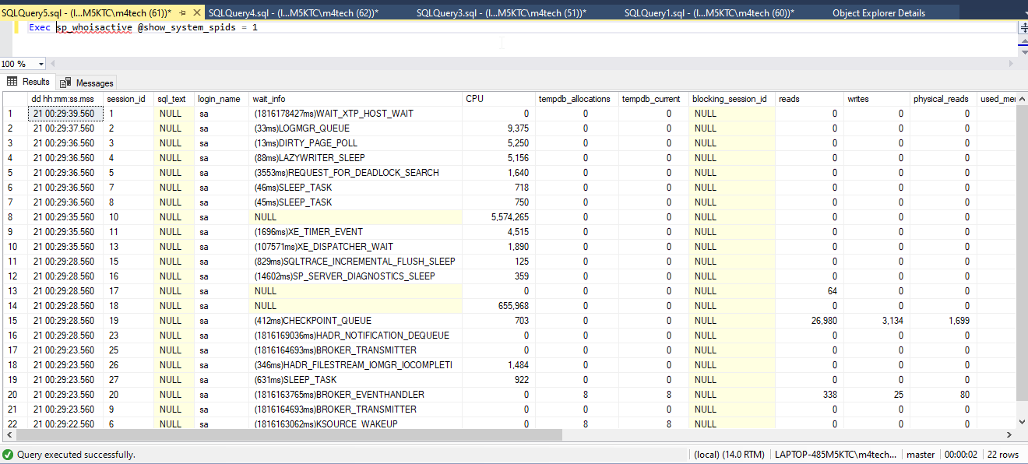Switch to the SQLQuery4.sql tab
The height and width of the screenshot is (464, 1028).
293,13
